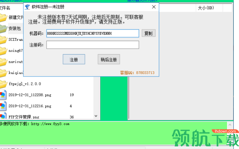Viewport: 239px width, 149px height.
Task: Select file name 2019-12-31_112216.png
Action: tap(30, 106)
